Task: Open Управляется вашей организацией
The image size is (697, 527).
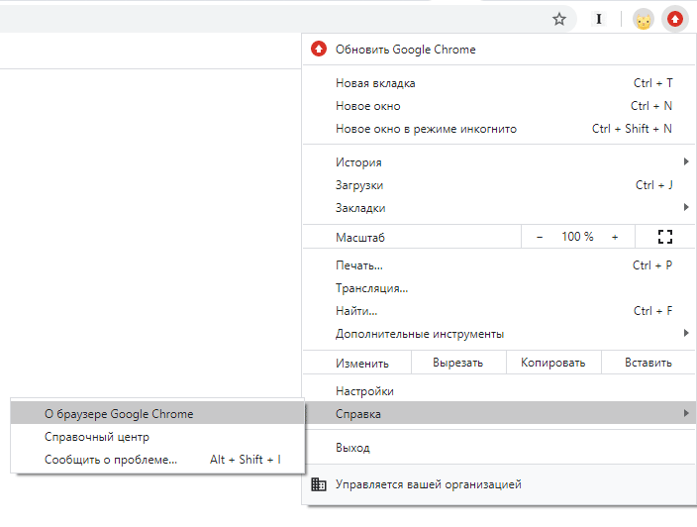Action: click(499, 484)
